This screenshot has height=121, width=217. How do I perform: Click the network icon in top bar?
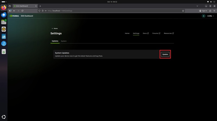(x=208, y=2)
